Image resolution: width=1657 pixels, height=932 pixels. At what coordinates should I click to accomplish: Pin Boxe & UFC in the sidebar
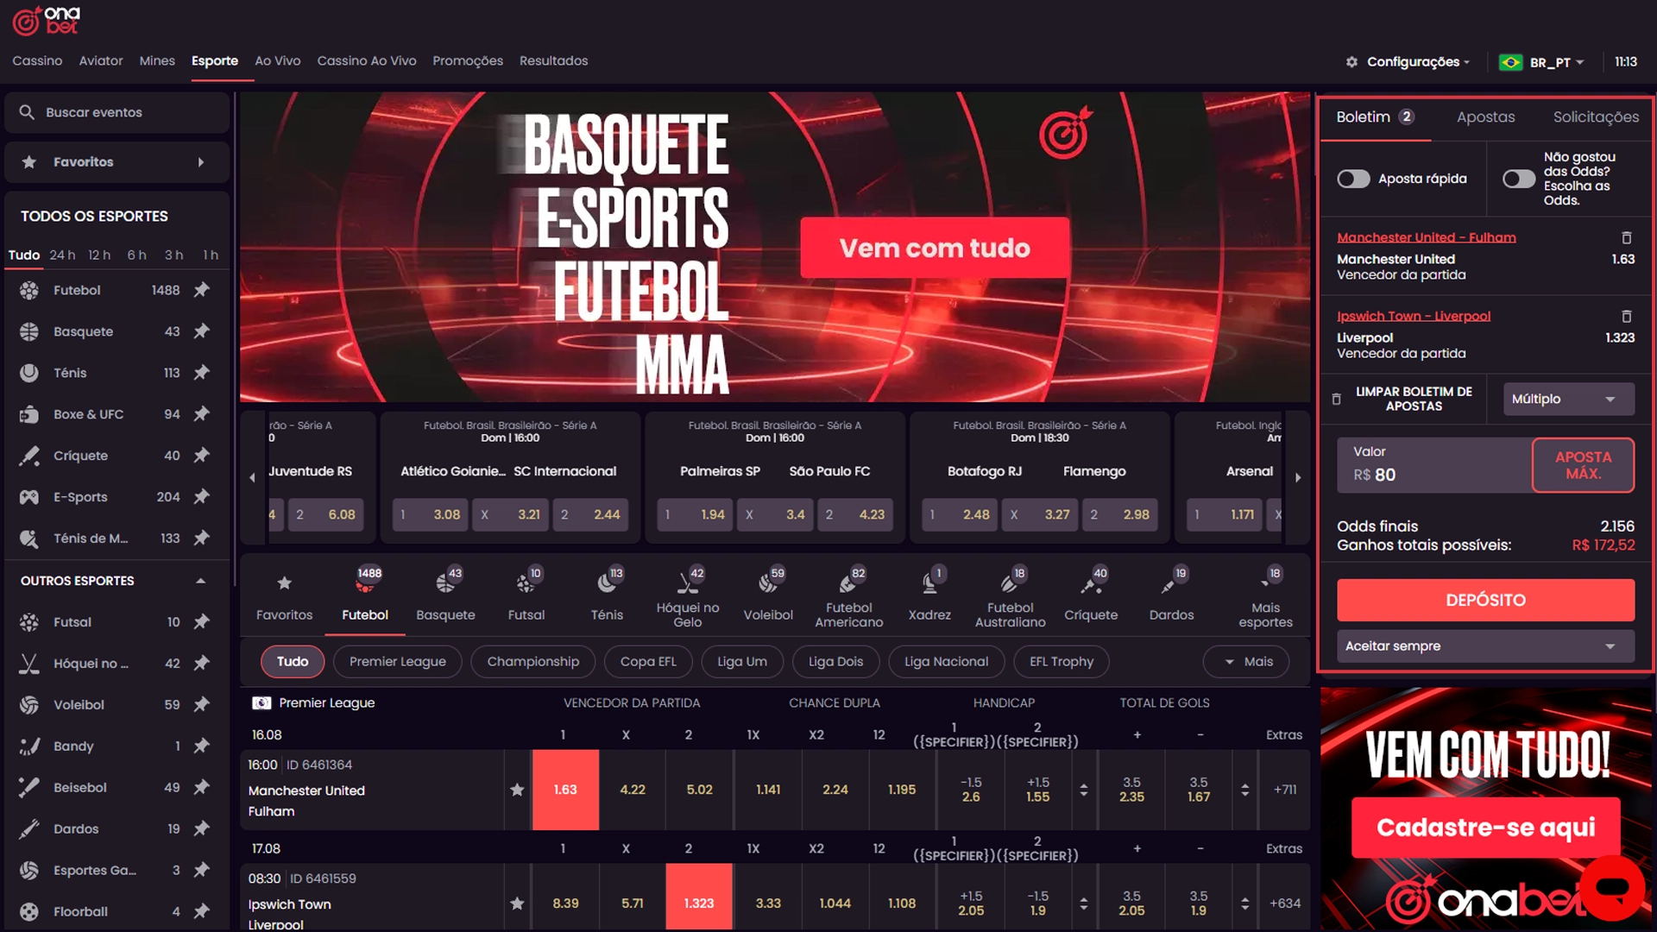202,414
